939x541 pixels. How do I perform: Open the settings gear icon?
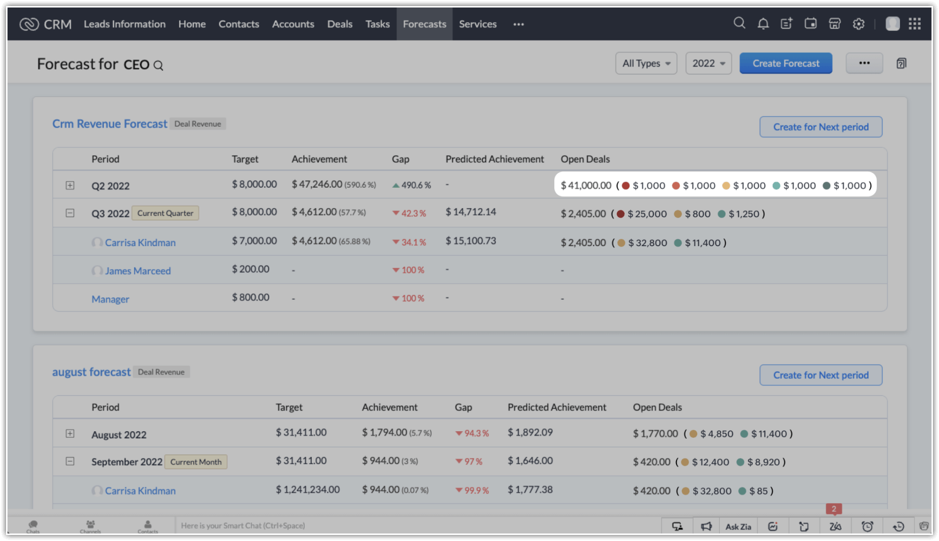click(x=858, y=24)
